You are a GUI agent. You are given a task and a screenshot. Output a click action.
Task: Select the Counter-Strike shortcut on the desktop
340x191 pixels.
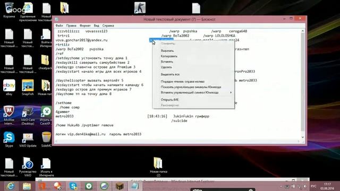140,8
